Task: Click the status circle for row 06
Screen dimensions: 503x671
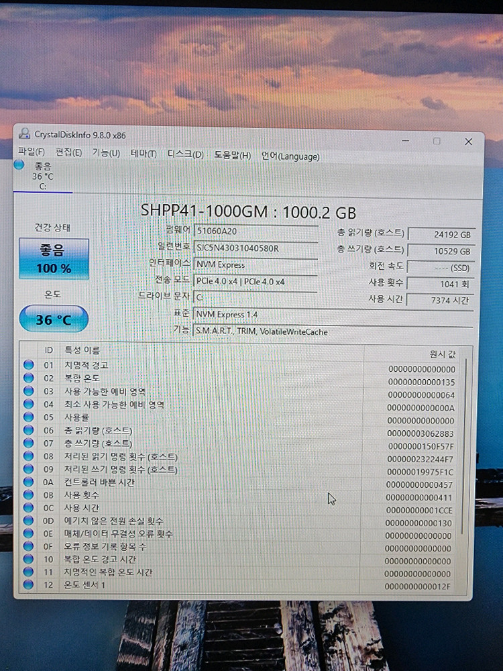Action: tap(29, 429)
